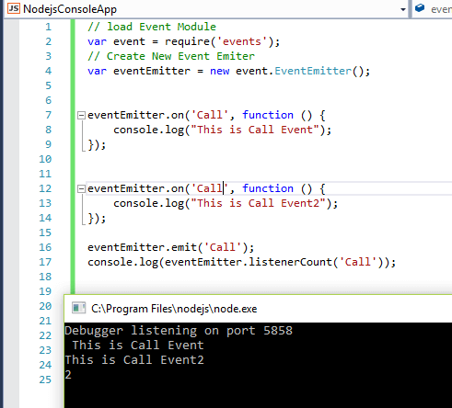The width and height of the screenshot is (452, 408).
Task: Click the comment '// Create New Event Emiter'
Action: (x=171, y=56)
